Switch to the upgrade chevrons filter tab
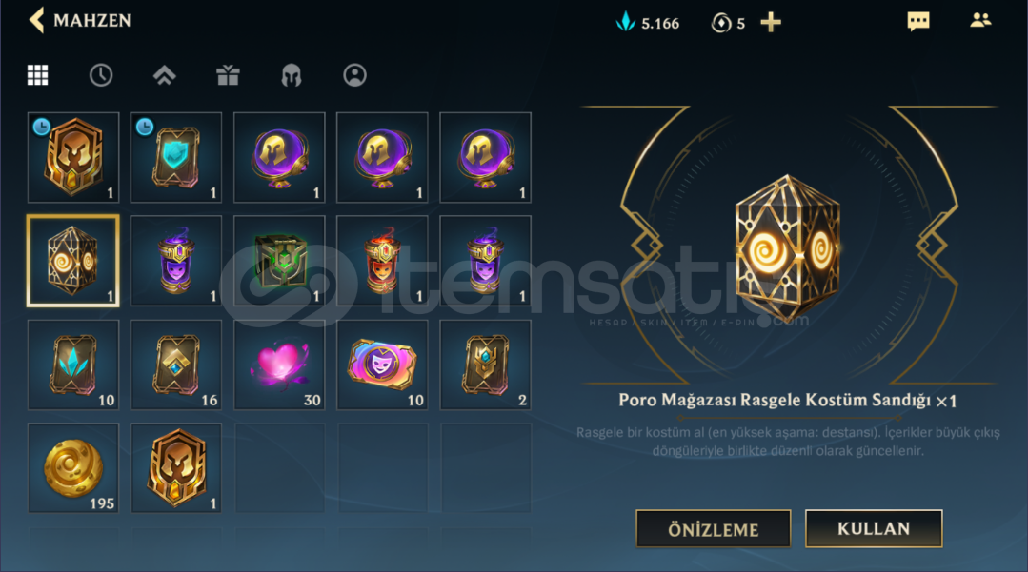 165,75
